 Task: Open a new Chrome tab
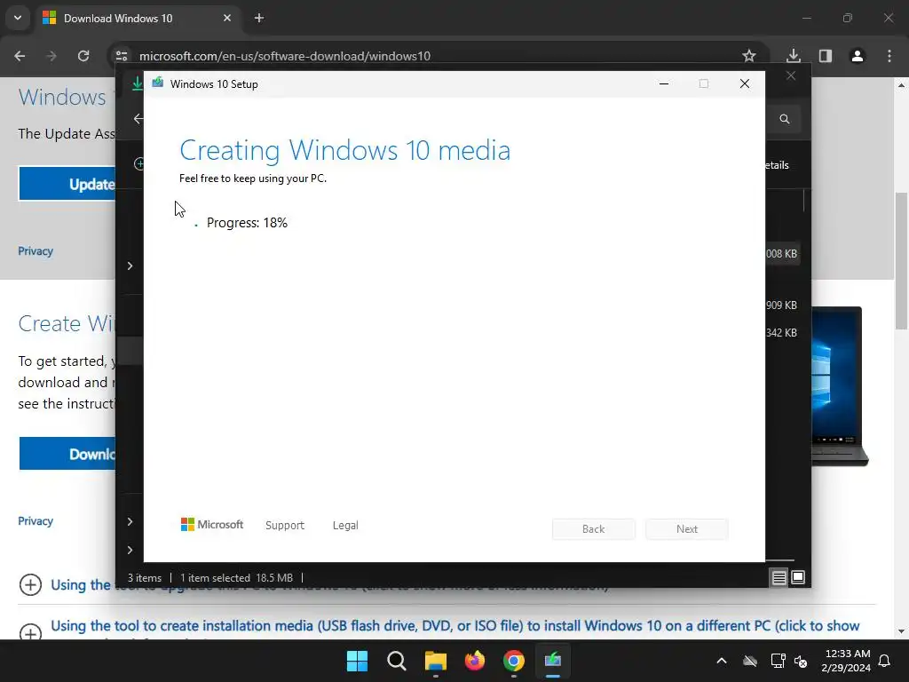coord(259,18)
